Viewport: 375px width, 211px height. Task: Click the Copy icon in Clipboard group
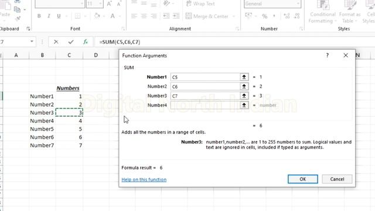(17, 9)
